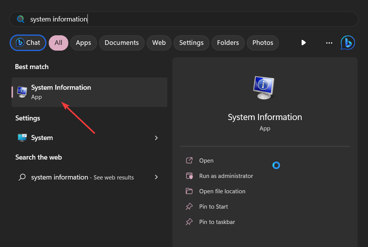Screen dimensions: 368x247
Task: Switch to the Apps filter tab
Action: pos(83,43)
